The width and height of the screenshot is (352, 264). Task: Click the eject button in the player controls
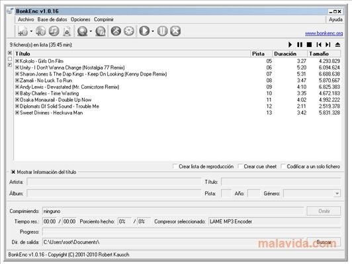point(337,45)
